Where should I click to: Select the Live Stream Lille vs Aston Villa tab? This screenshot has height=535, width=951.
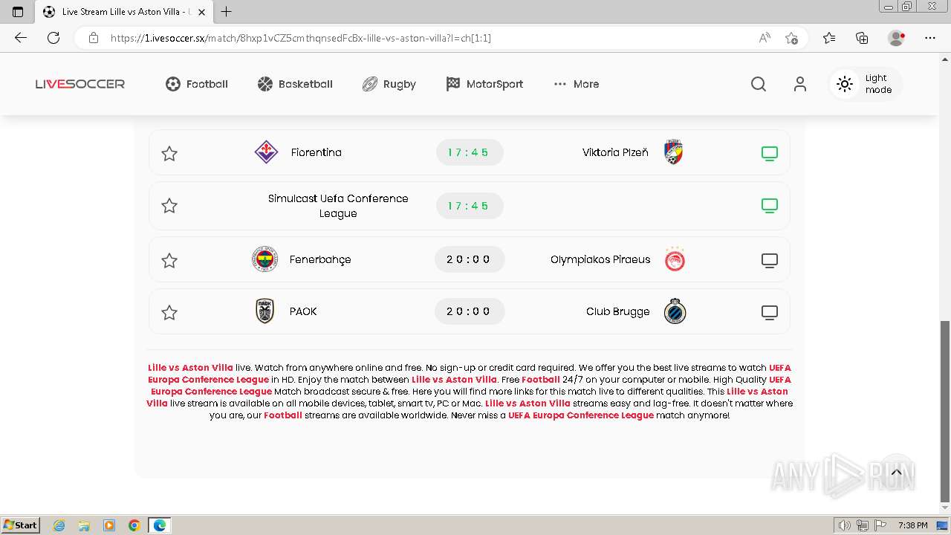[x=123, y=12]
